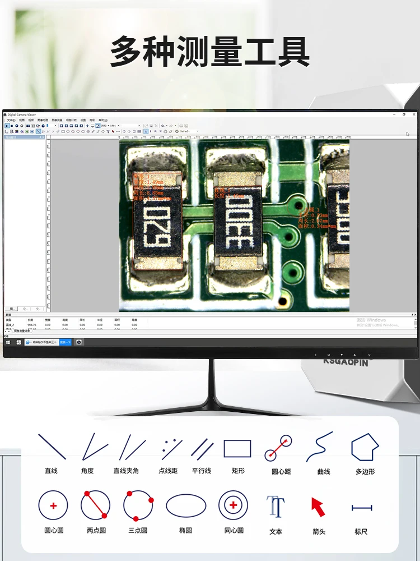This screenshot has width=420, height=561.
Task: Click the play button in the viewer toolbar
Action: coord(7,126)
